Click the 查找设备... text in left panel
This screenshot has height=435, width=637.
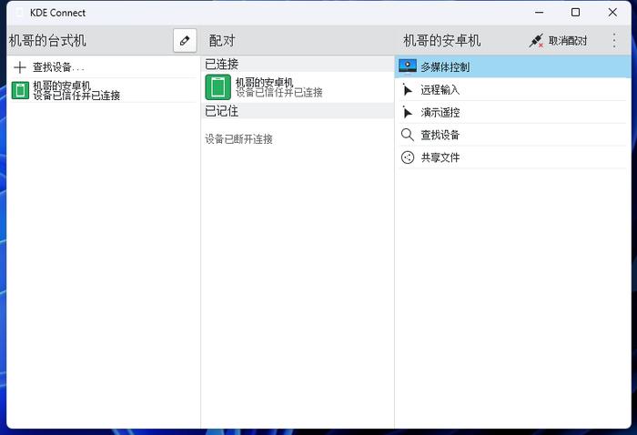[x=58, y=67]
